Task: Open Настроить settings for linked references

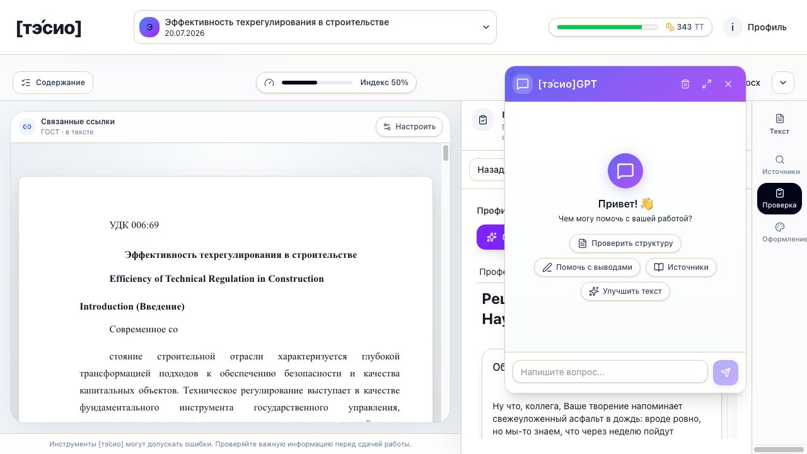Action: pos(409,127)
